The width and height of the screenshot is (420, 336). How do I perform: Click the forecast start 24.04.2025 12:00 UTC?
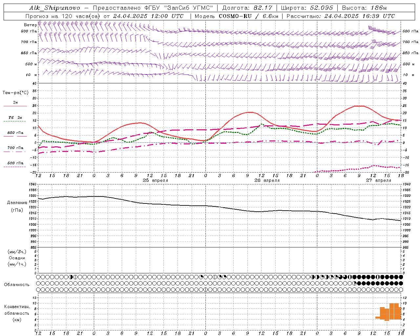148,16
